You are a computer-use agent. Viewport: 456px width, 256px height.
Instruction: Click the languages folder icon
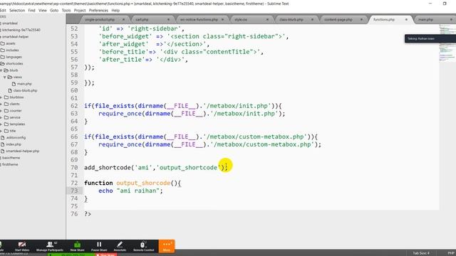3,57
